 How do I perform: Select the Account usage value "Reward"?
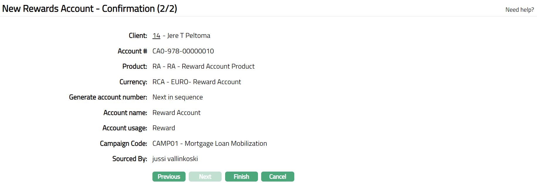[164, 128]
